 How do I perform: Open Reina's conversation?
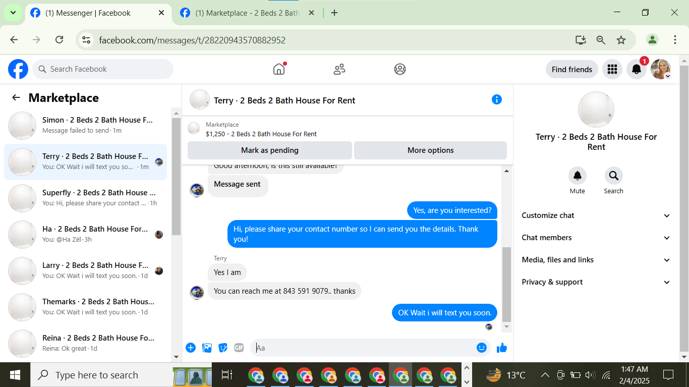[x=86, y=343]
